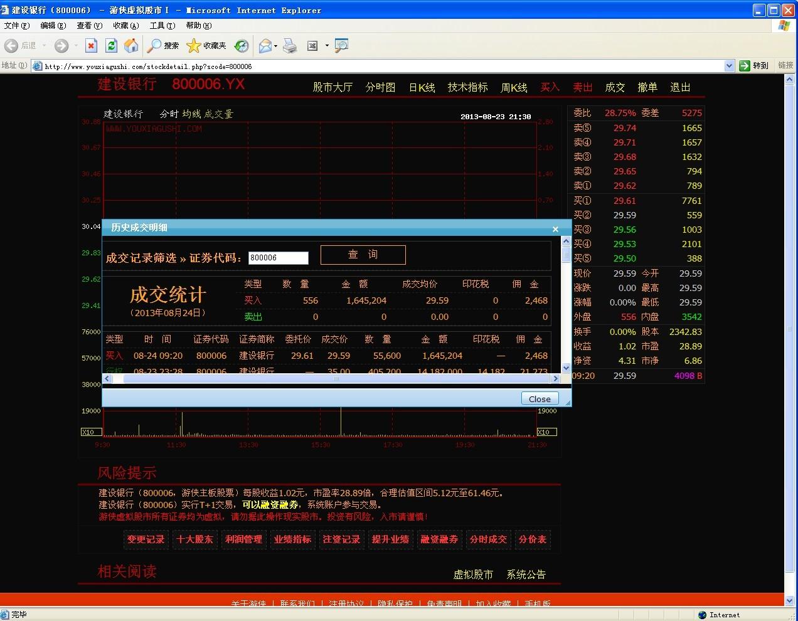Open the Mail button dropdown arrow
Screen dimensions: 798x621
pos(275,46)
